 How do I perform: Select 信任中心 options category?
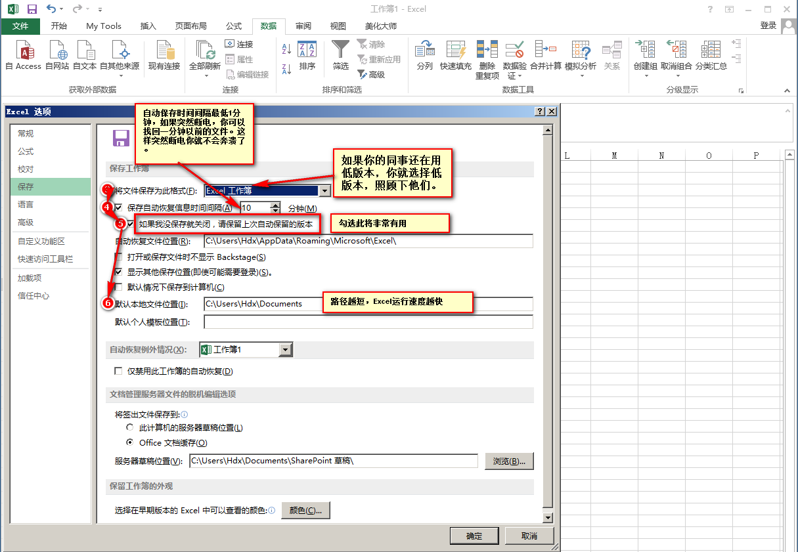click(x=50, y=296)
